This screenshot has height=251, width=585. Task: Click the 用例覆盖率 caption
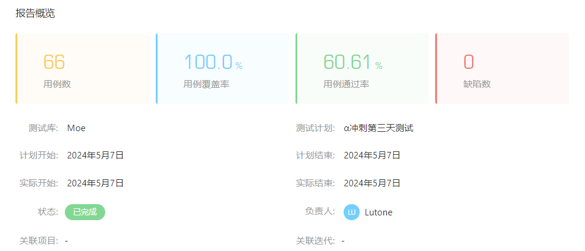tap(206, 84)
